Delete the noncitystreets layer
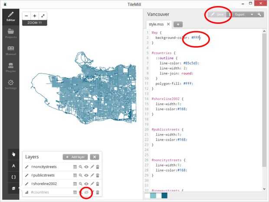The image size is (269, 202). [98, 167]
